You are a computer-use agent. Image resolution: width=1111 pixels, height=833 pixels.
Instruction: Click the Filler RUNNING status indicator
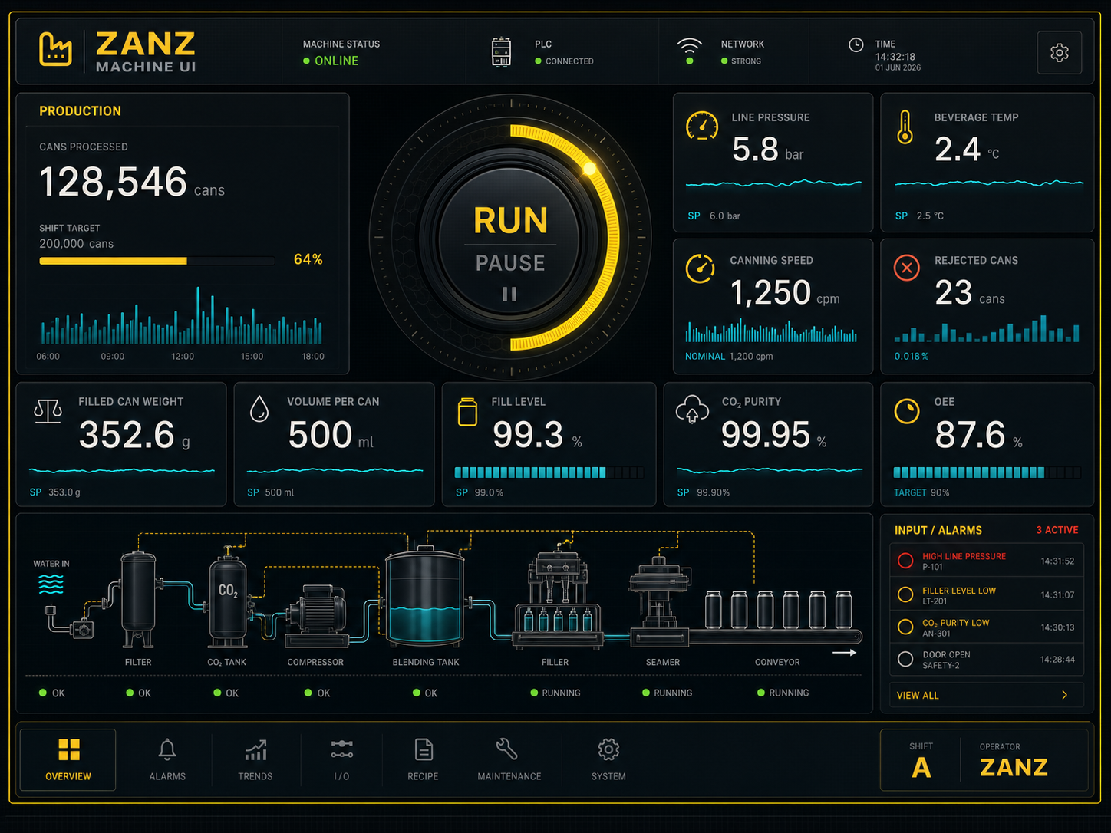(555, 693)
